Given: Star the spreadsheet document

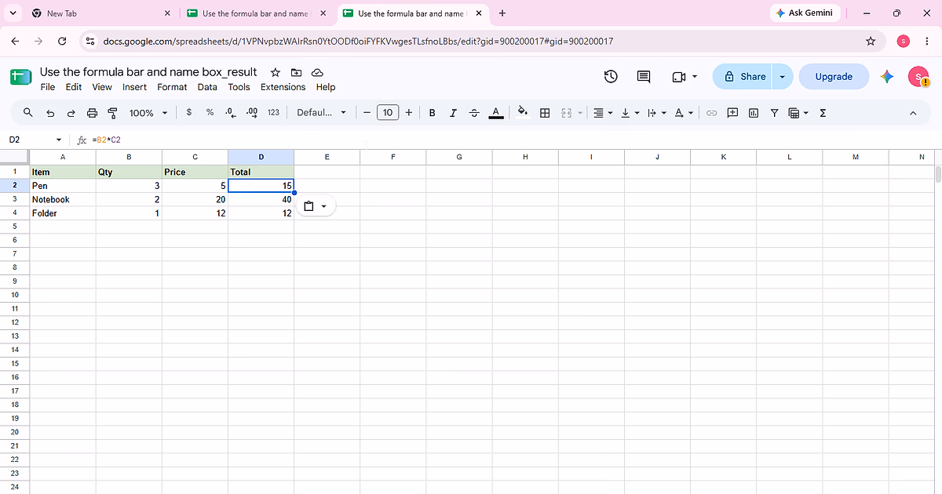Looking at the screenshot, I should [275, 72].
